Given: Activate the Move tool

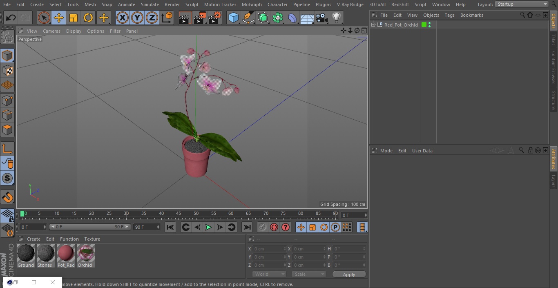Looking at the screenshot, I should (59, 18).
